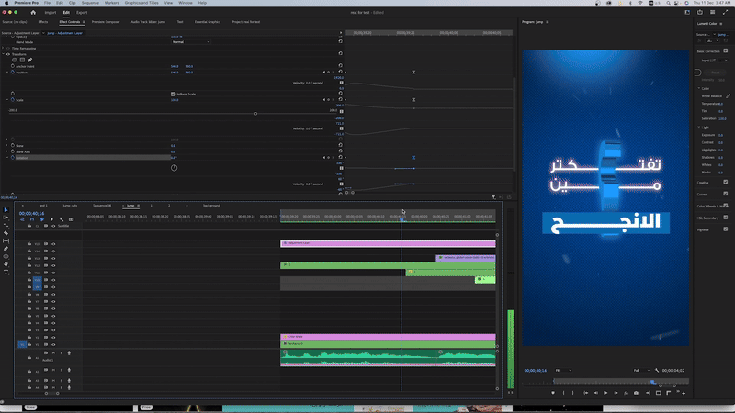Open the Export workspace
The image size is (735, 413).
coord(82,12)
